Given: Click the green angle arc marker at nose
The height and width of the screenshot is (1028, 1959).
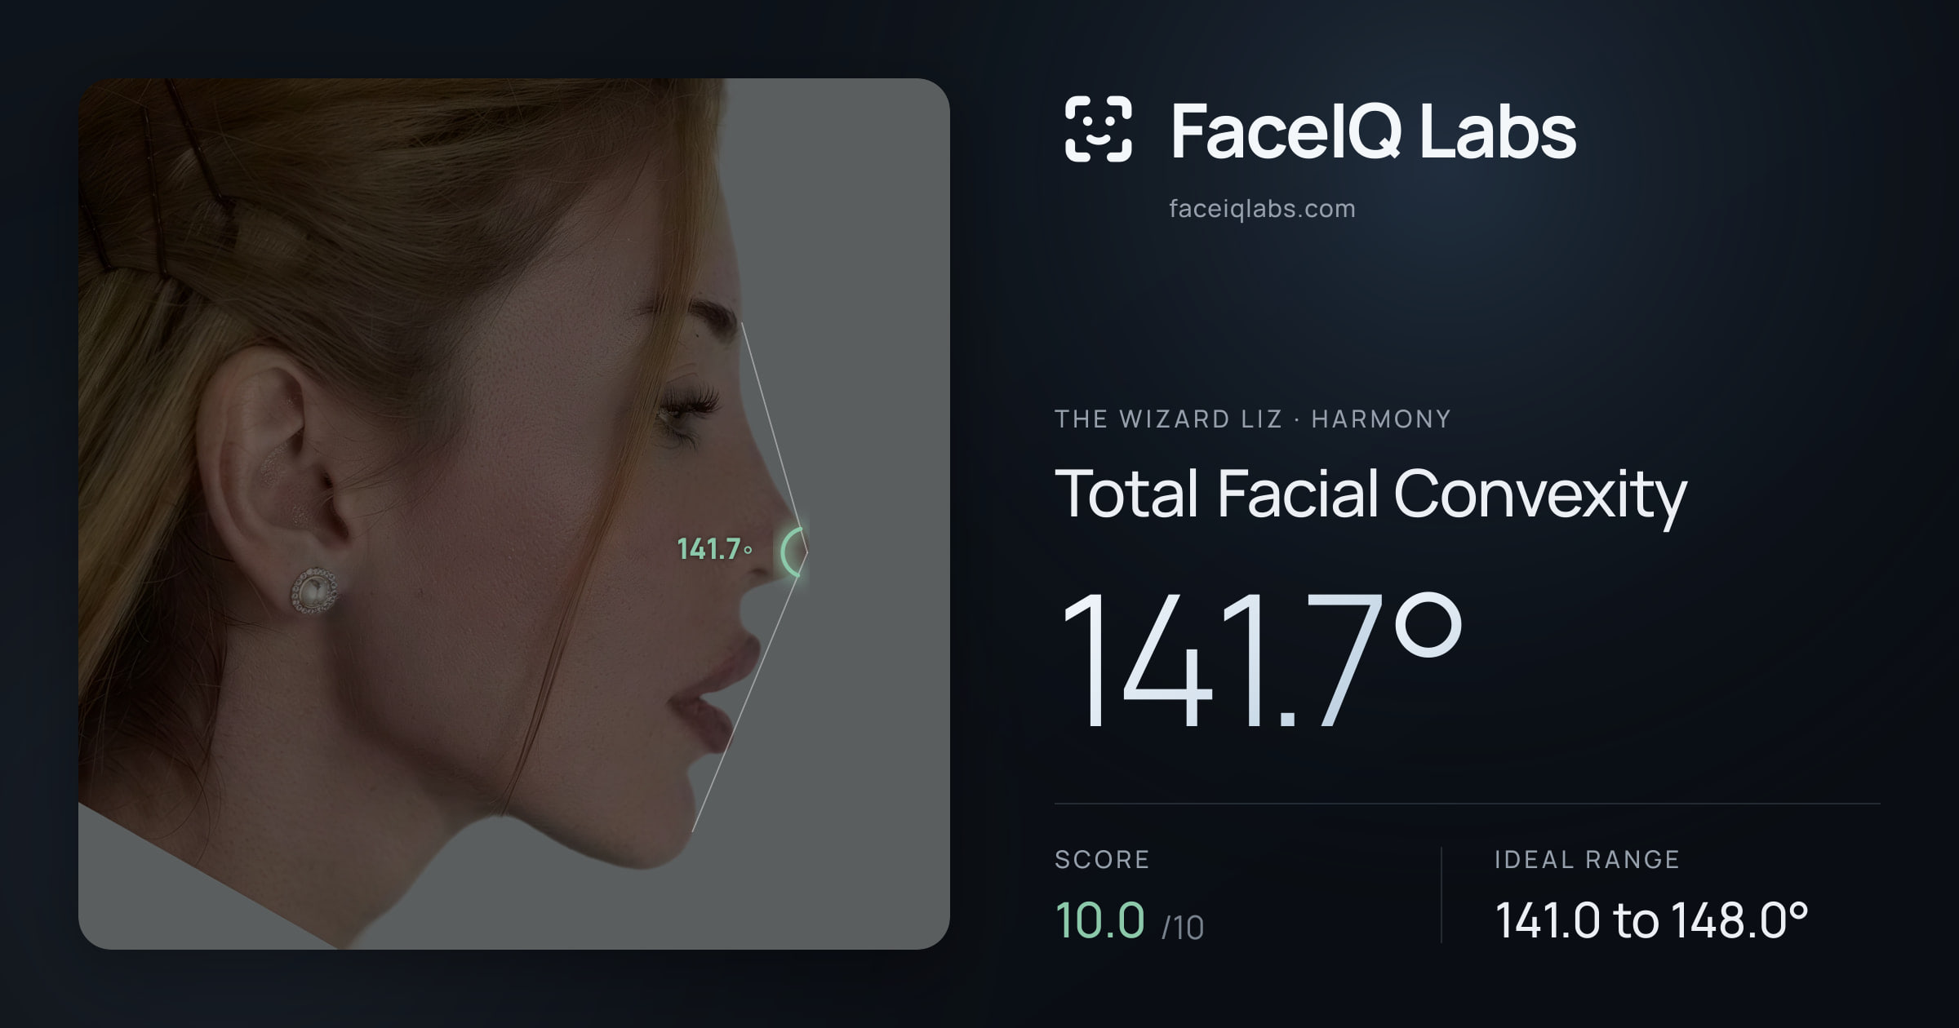Looking at the screenshot, I should point(792,552).
